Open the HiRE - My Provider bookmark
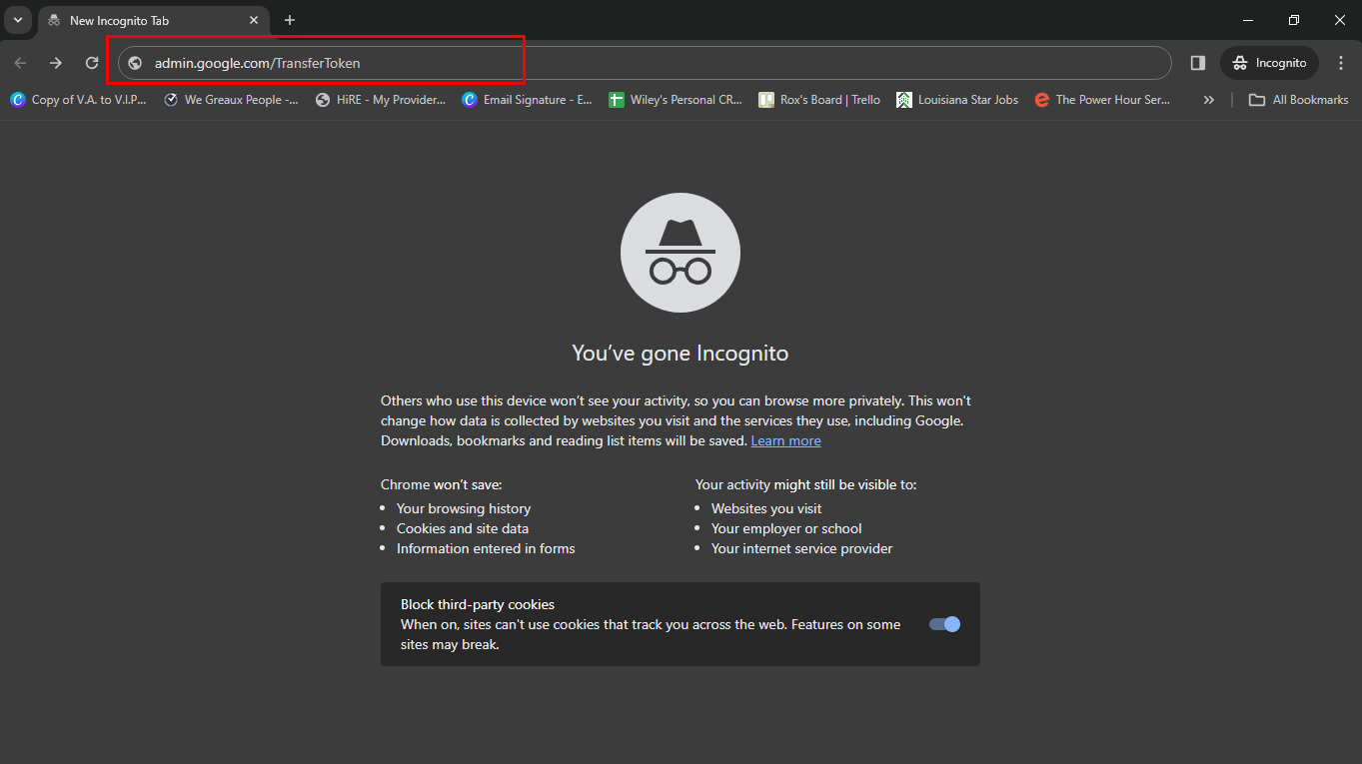The image size is (1362, 764). click(x=381, y=100)
